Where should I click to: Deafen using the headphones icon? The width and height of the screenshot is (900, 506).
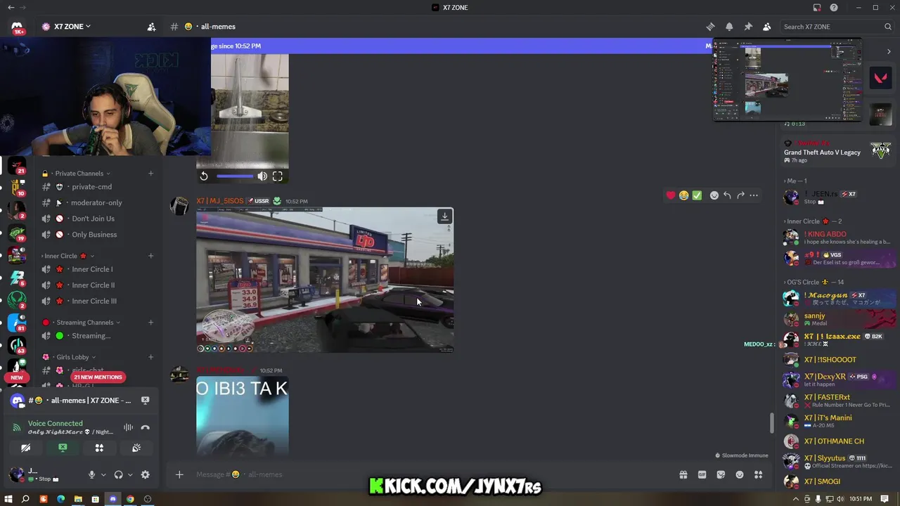tap(118, 475)
